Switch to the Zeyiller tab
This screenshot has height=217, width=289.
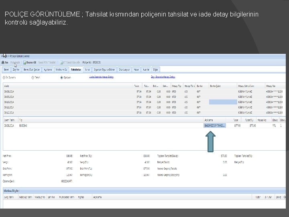(x=16, y=70)
